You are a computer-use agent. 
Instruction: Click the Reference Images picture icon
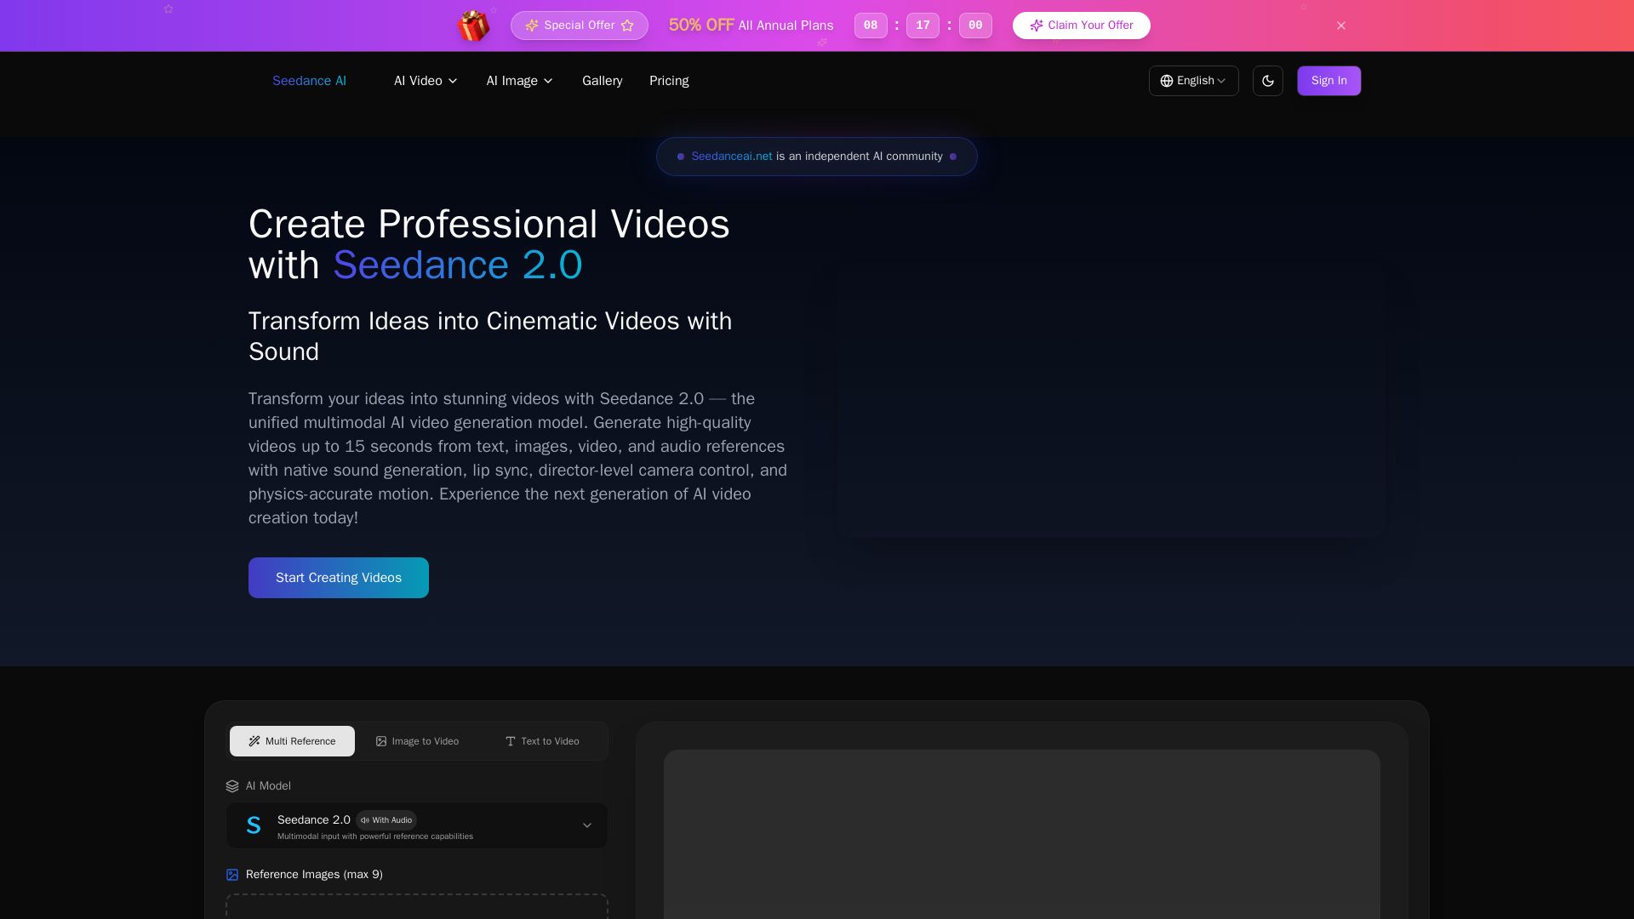[232, 875]
